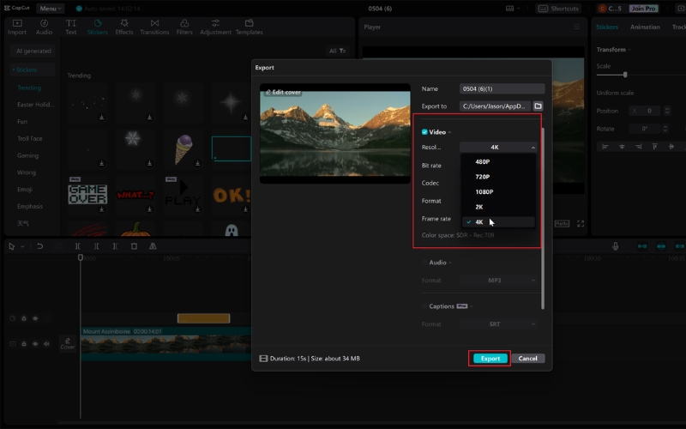Image resolution: width=686 pixels, height=429 pixels.
Task: Open the Menu dropdown in title bar
Action: (50, 9)
